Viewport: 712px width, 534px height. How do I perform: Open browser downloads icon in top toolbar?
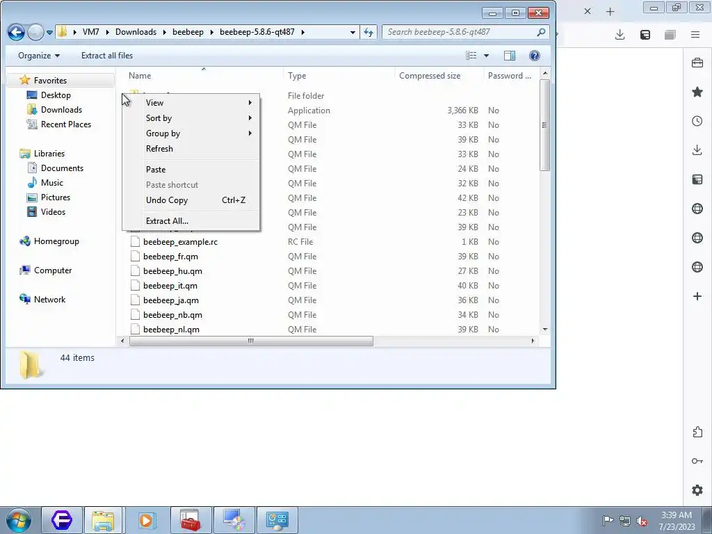620,35
